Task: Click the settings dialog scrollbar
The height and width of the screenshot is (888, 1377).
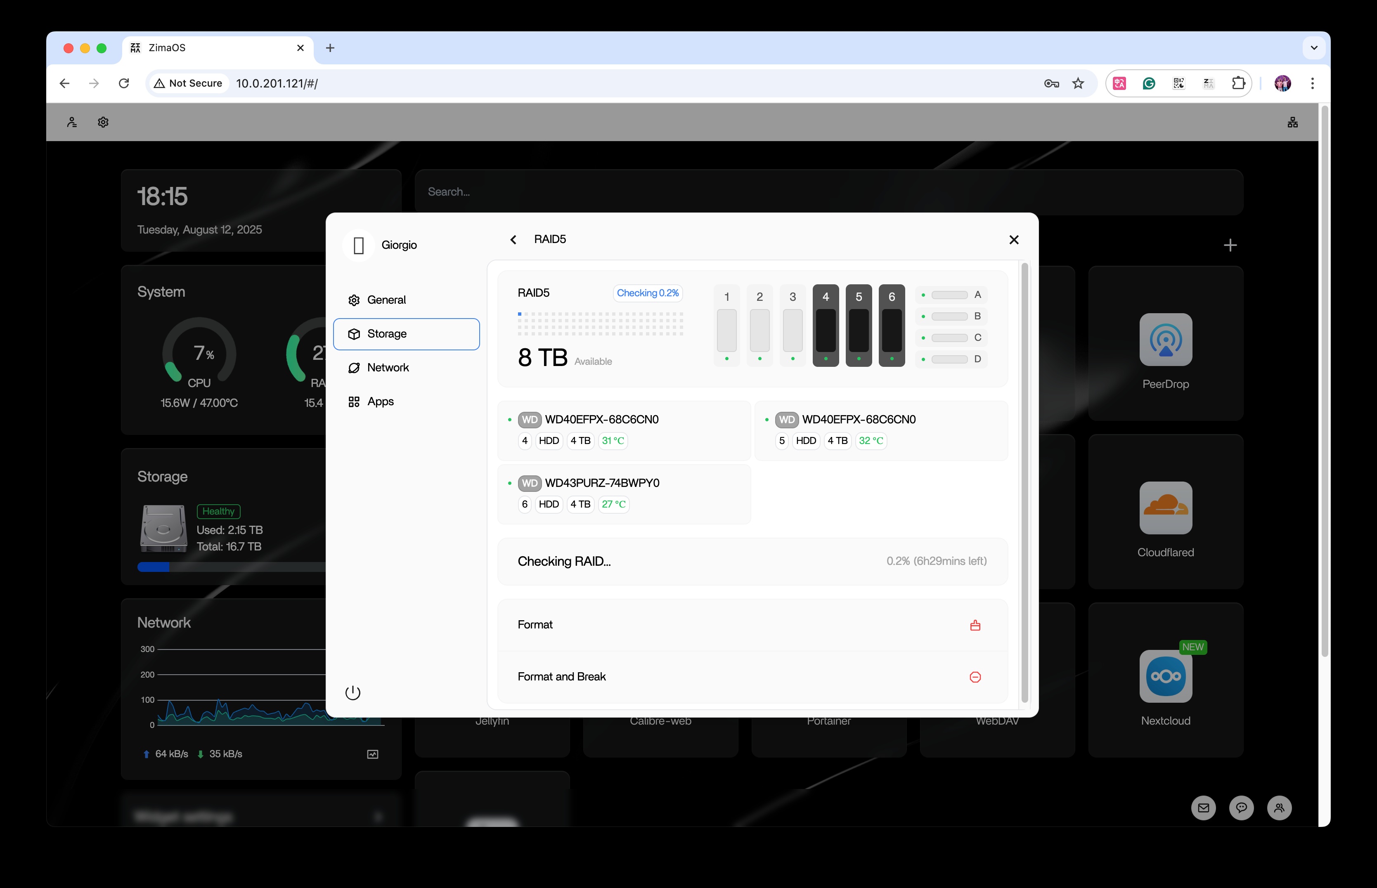Action: tap(1024, 483)
